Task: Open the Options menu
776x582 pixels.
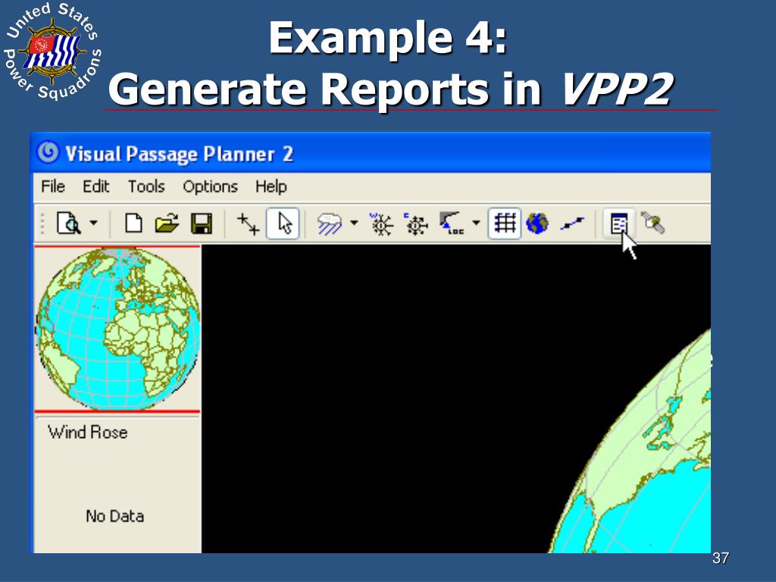Action: click(211, 186)
